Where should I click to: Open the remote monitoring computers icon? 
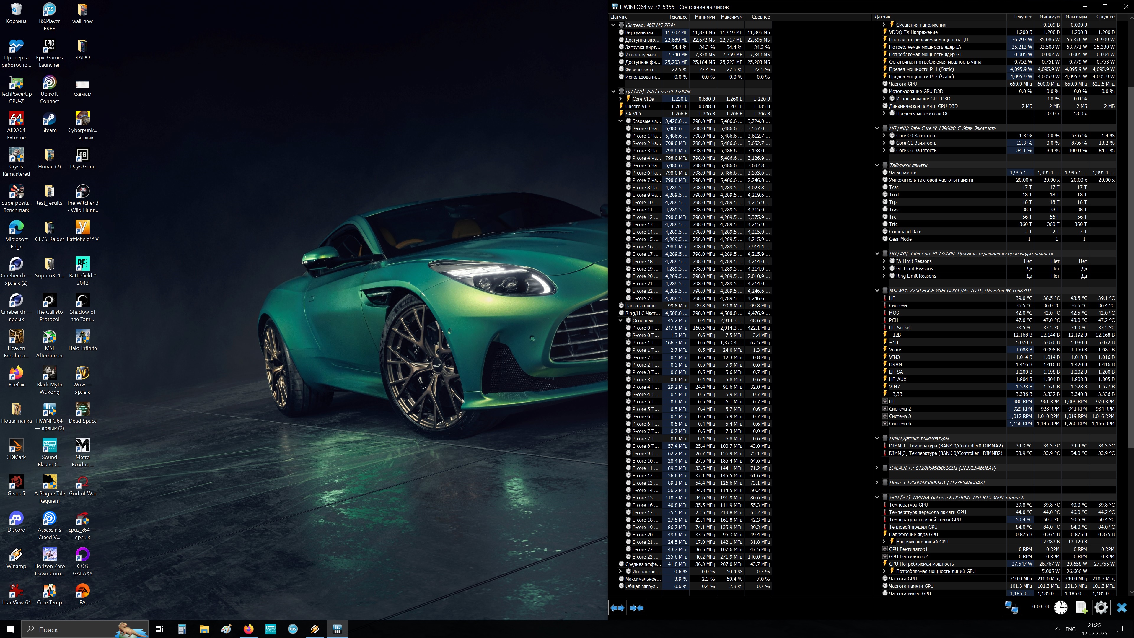(1011, 608)
